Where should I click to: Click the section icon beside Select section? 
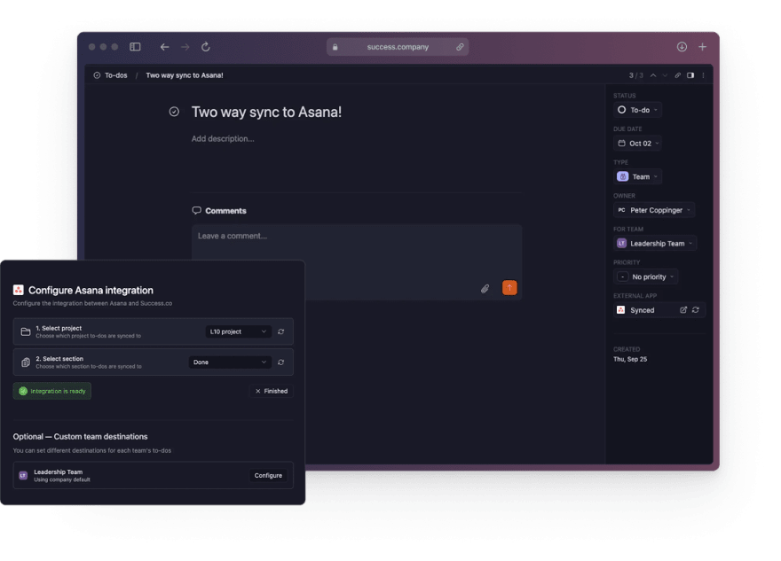point(26,362)
